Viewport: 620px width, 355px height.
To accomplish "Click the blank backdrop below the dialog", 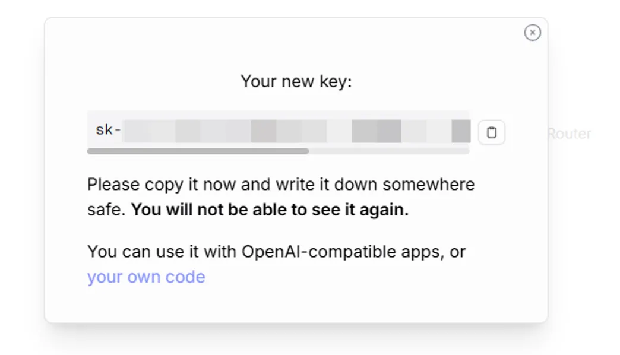I will click(x=296, y=341).
